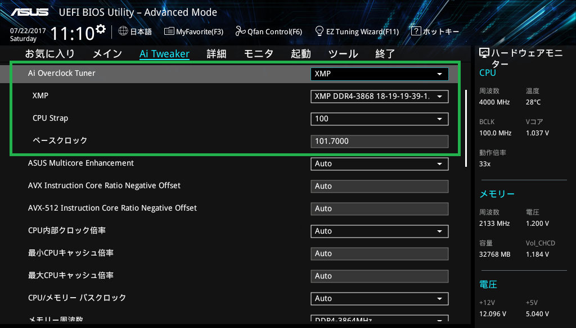This screenshot has height=328, width=576.
Task: Click the 電圧 section heading
Action: [x=488, y=284]
